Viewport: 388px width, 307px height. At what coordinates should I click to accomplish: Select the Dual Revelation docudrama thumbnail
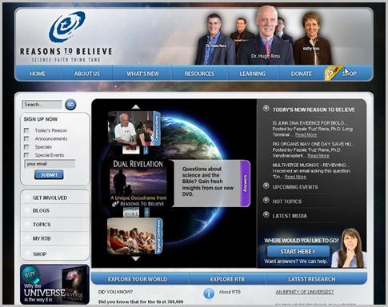pyautogui.click(x=138, y=184)
